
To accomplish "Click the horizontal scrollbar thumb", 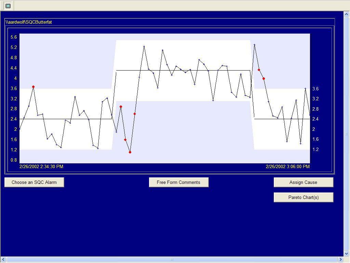I will [172, 260].
